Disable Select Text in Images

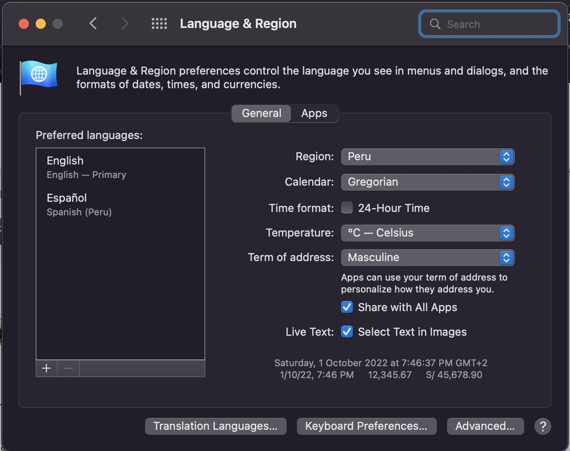[347, 331]
